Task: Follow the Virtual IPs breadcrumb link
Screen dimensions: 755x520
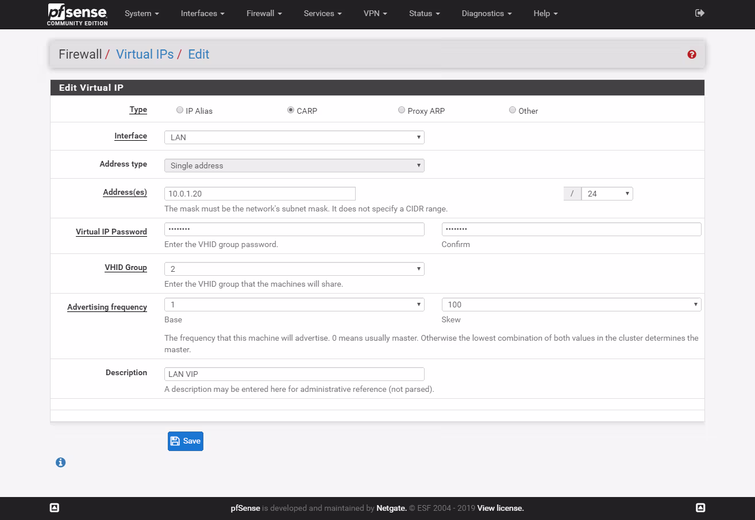Action: pos(145,55)
